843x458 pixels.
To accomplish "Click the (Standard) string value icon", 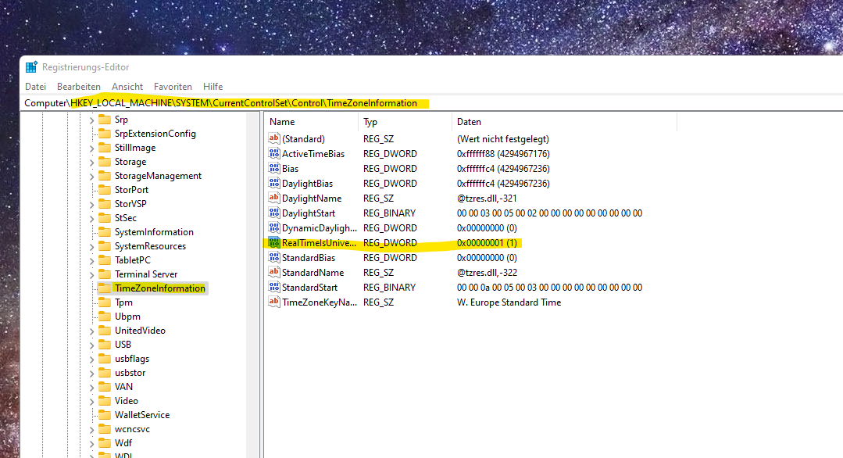I will 273,138.
